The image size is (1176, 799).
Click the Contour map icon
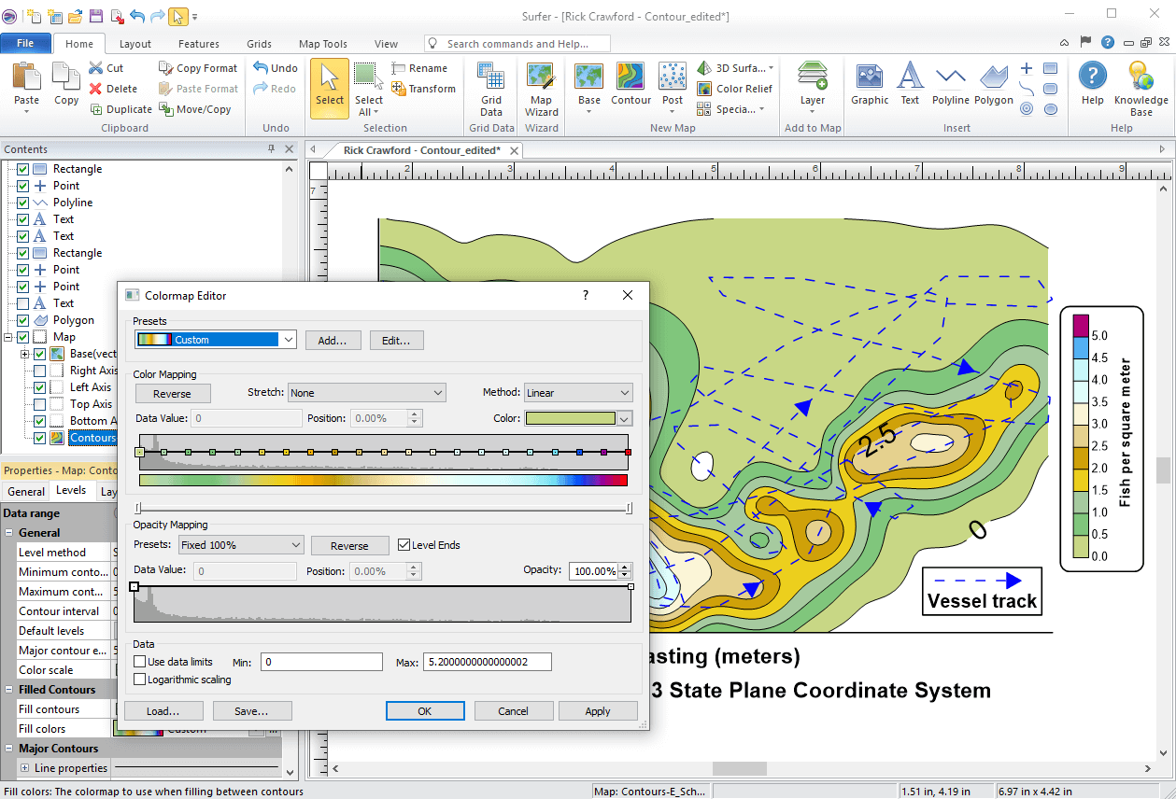[631, 77]
